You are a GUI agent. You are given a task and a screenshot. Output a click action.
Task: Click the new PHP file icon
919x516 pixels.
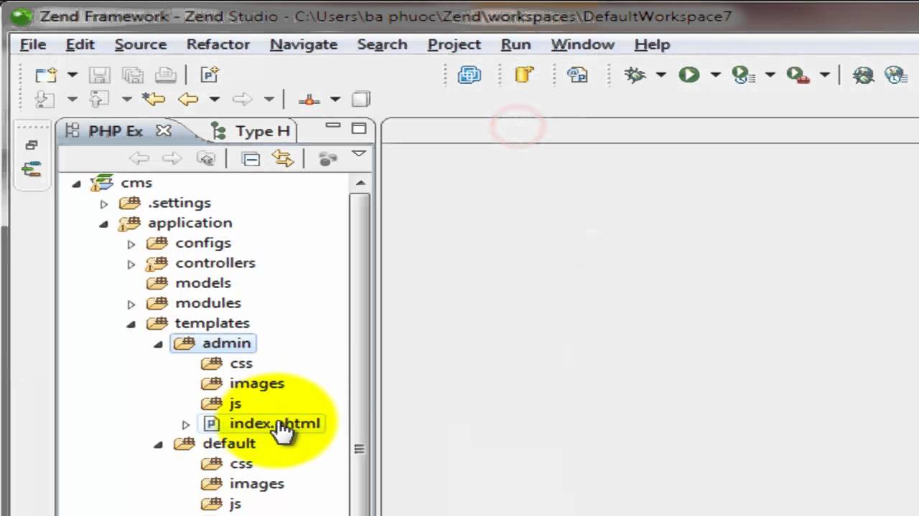click(x=210, y=75)
